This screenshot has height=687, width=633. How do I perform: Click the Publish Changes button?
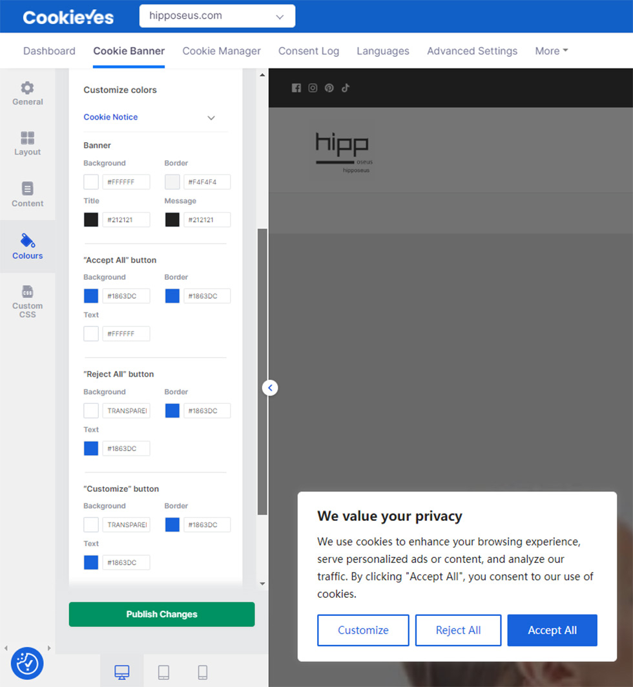click(x=161, y=614)
